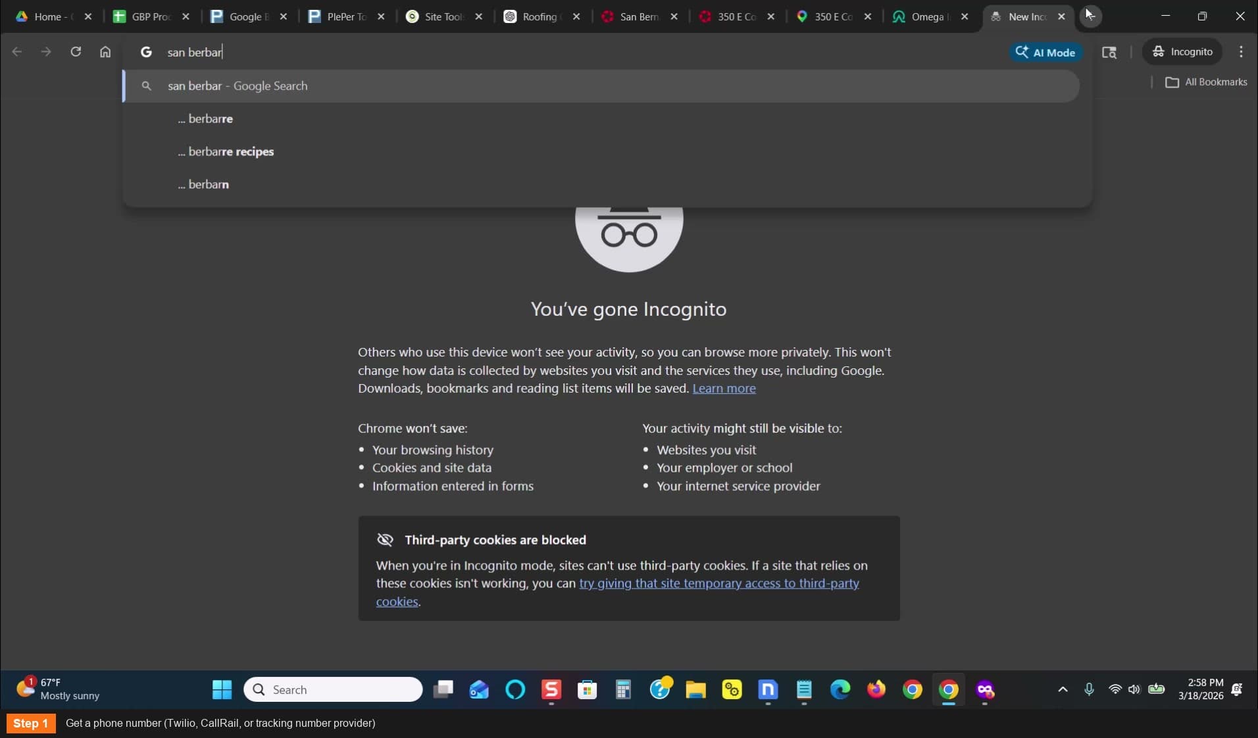
Task: Go back using the browser back arrow
Action: click(17, 52)
